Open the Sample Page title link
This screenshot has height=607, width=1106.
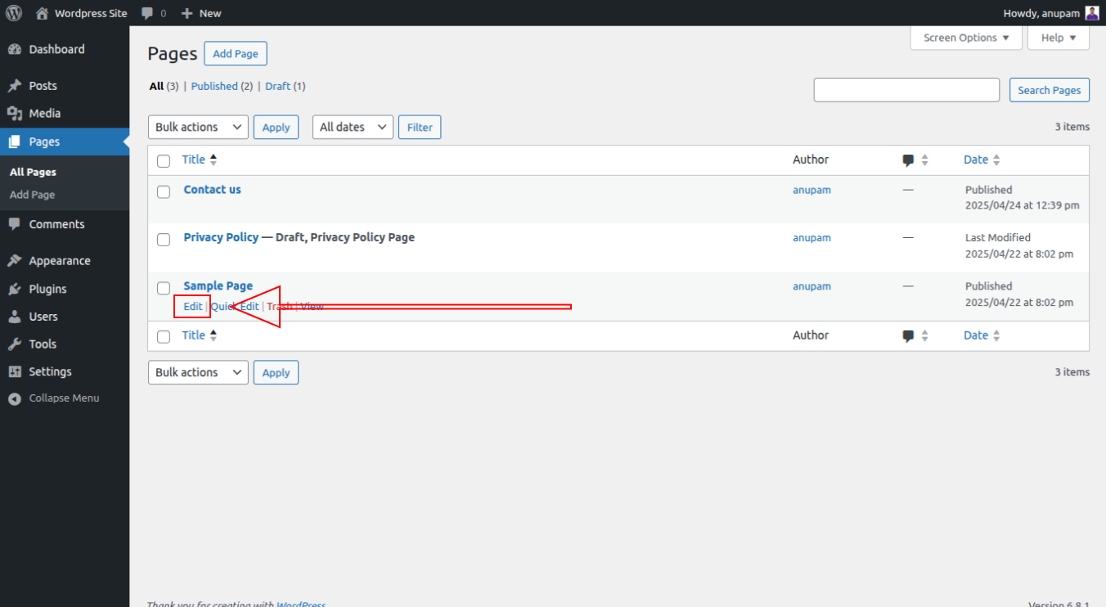point(218,286)
